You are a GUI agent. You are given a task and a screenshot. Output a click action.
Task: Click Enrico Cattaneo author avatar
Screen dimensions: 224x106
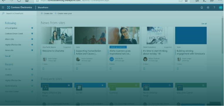pos(78,59)
